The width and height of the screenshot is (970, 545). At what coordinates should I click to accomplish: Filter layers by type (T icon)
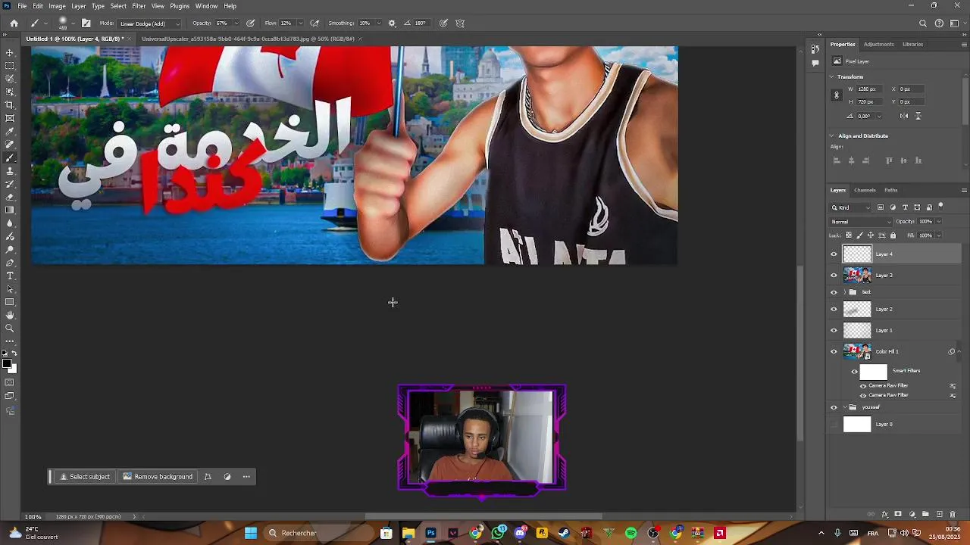pyautogui.click(x=905, y=207)
